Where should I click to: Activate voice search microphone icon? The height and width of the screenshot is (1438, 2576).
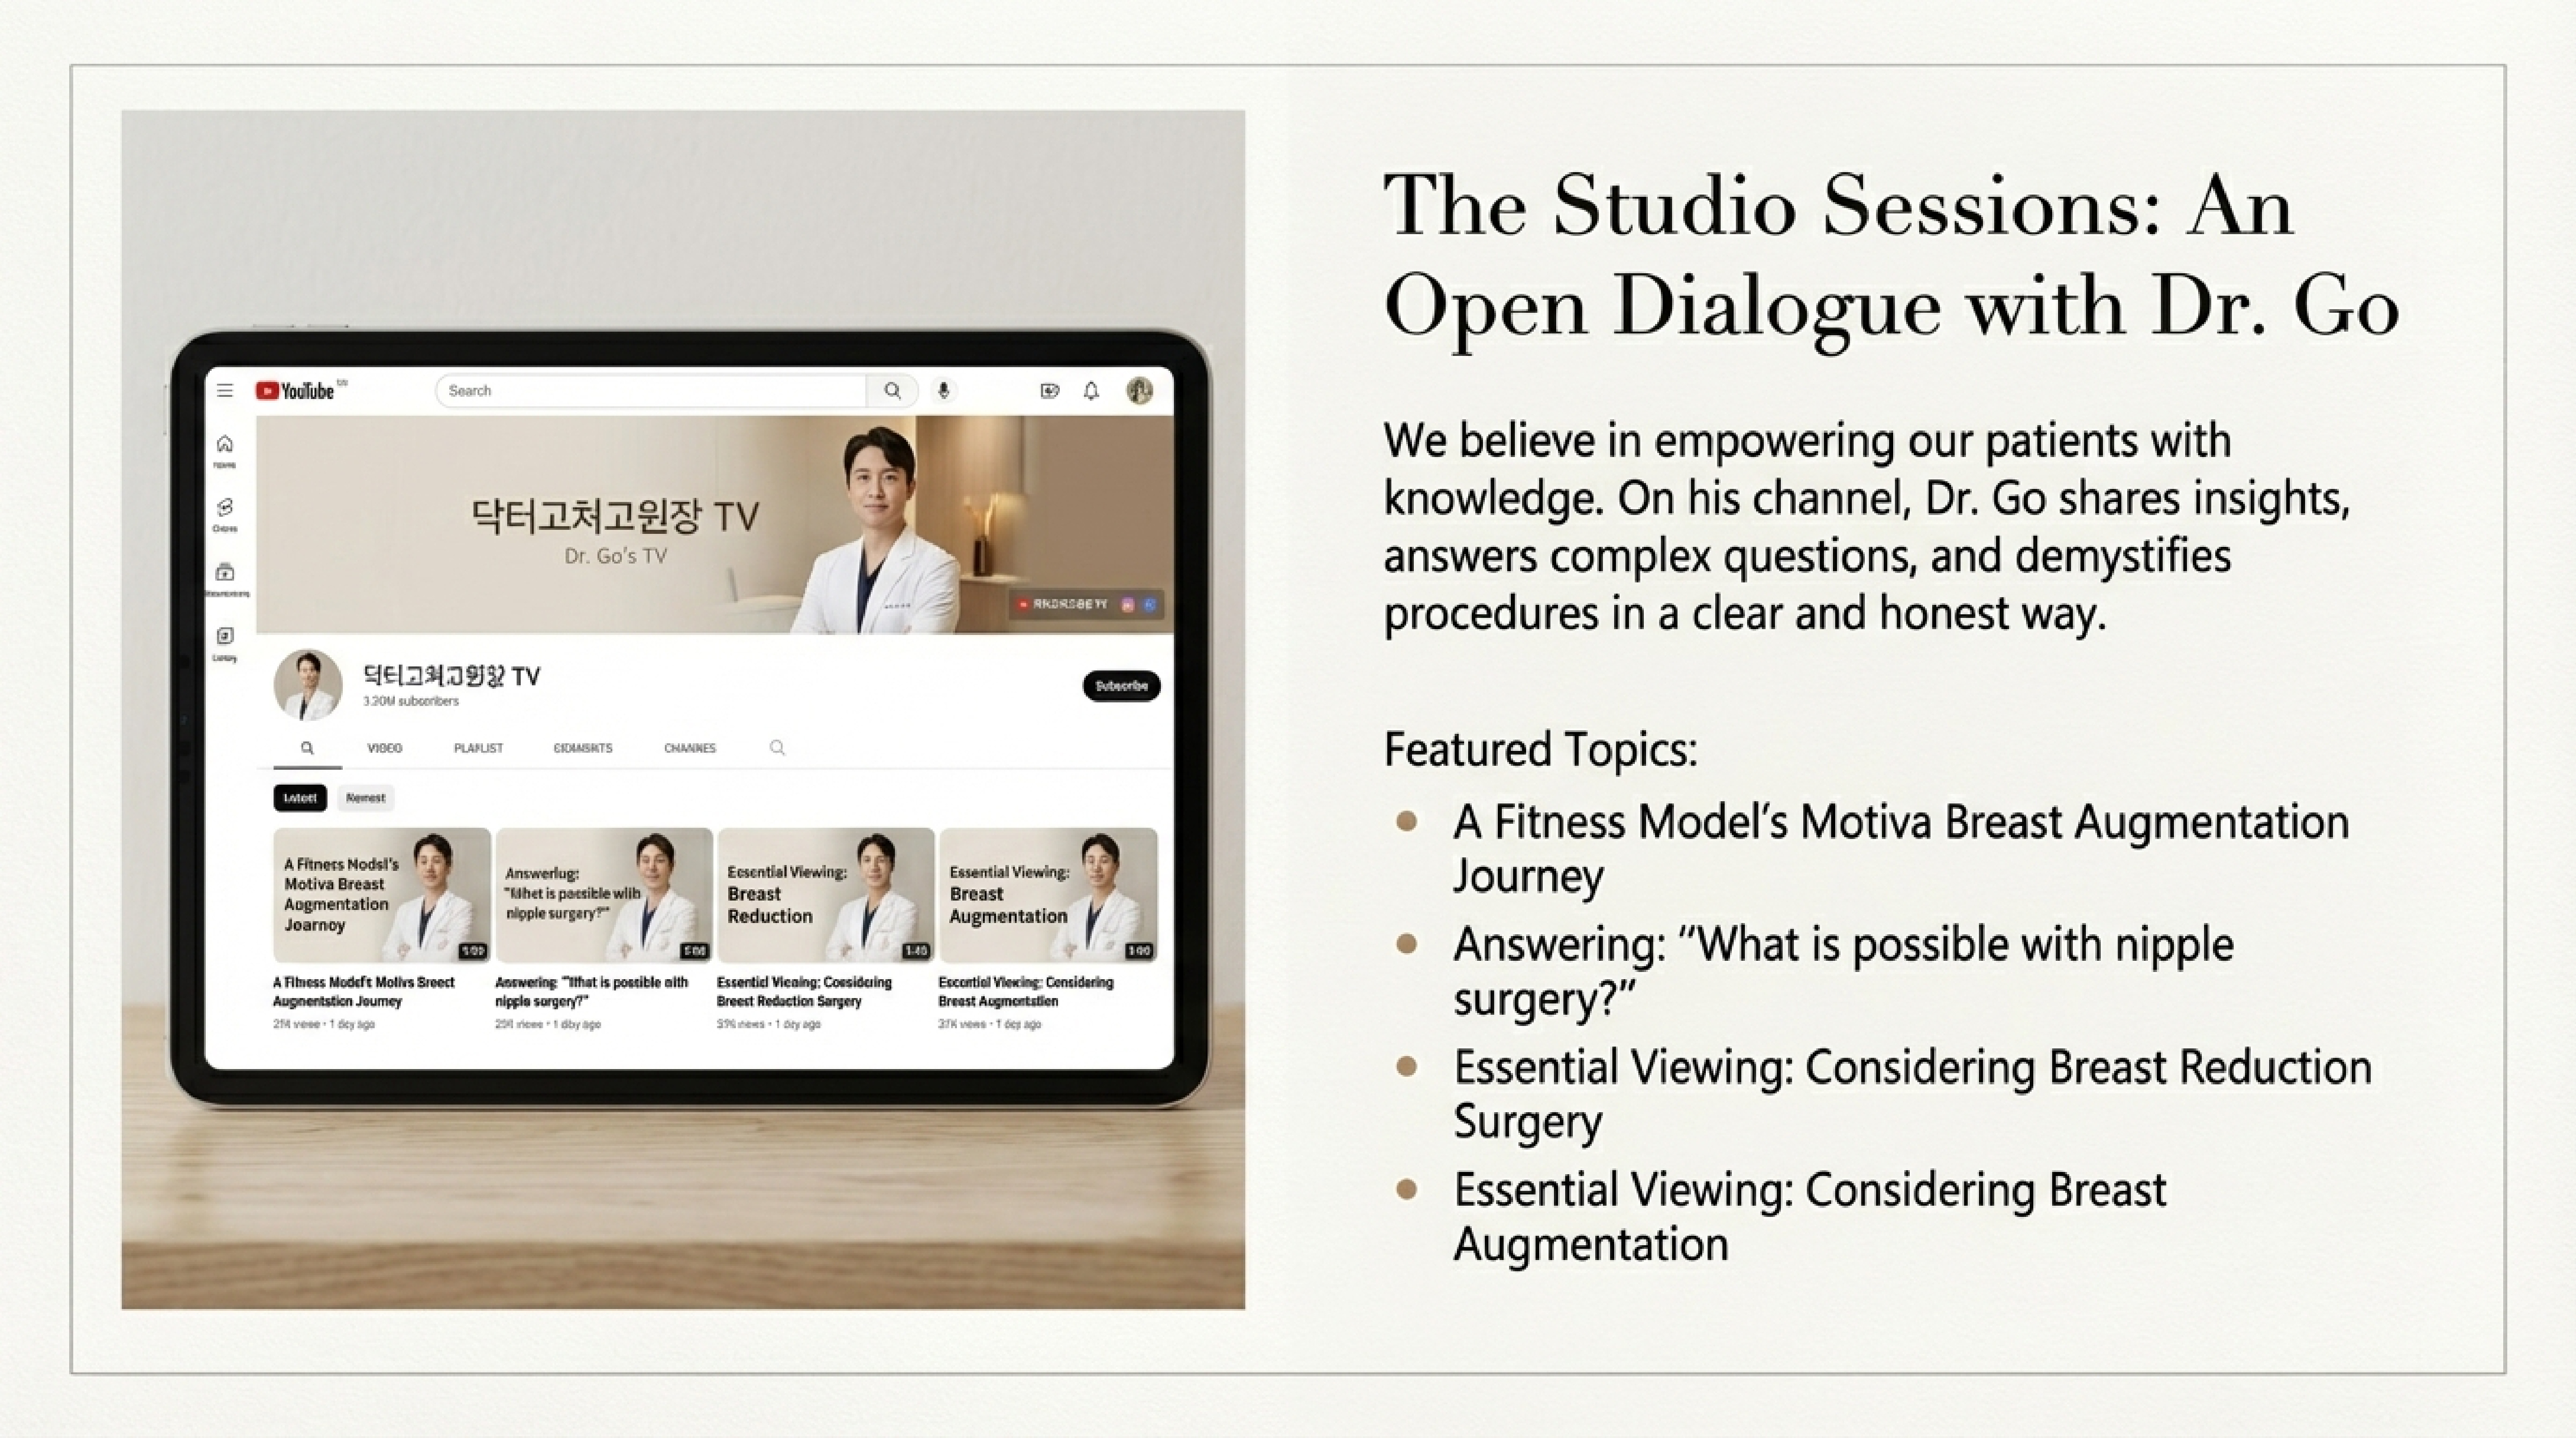(x=943, y=391)
